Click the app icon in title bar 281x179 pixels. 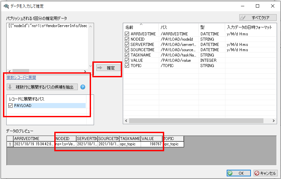6,6
